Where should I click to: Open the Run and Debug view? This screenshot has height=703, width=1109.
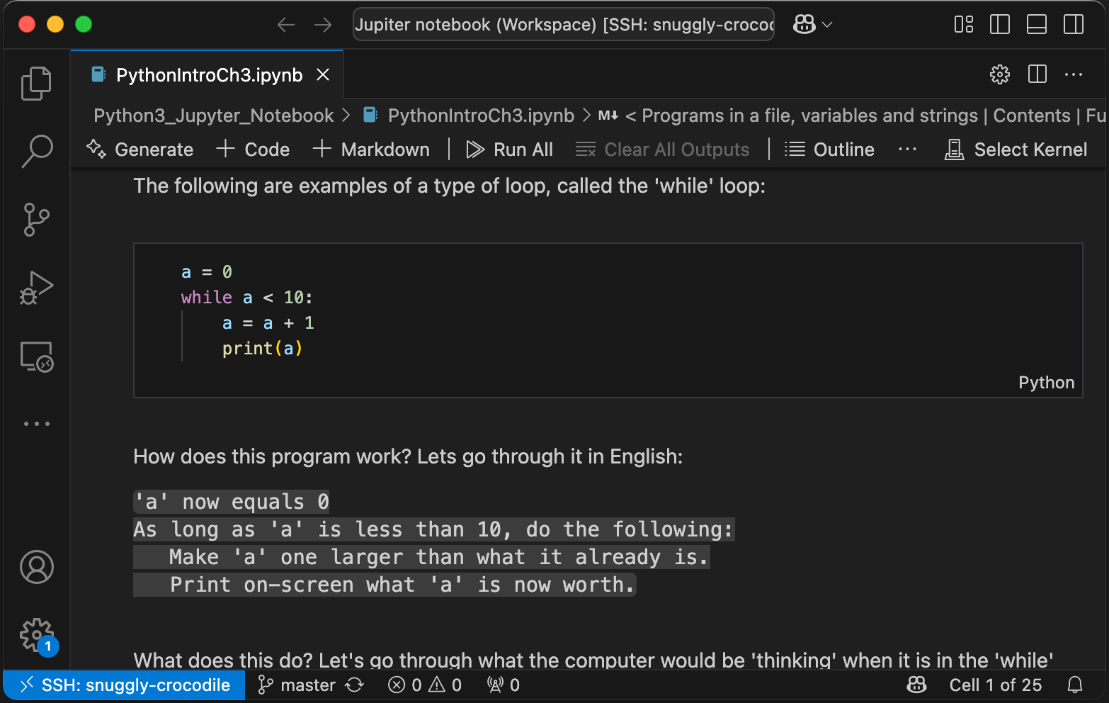point(36,288)
